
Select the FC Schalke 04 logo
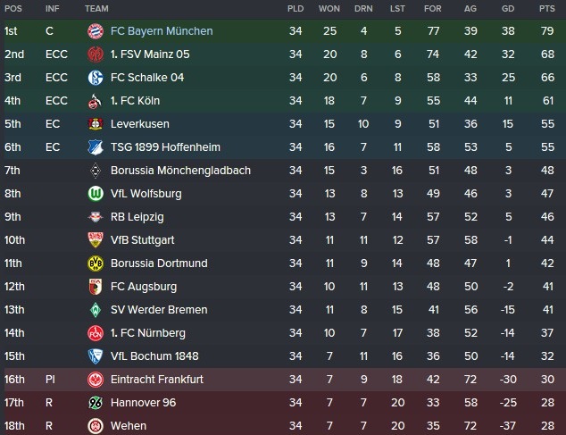96,78
